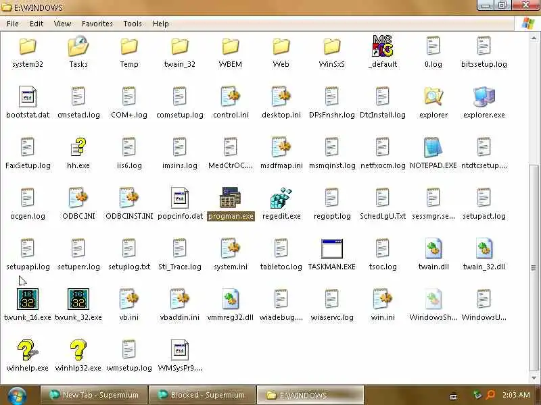Click the FaxSetup.log file name
This screenshot has width=541, height=405.
[x=28, y=165]
